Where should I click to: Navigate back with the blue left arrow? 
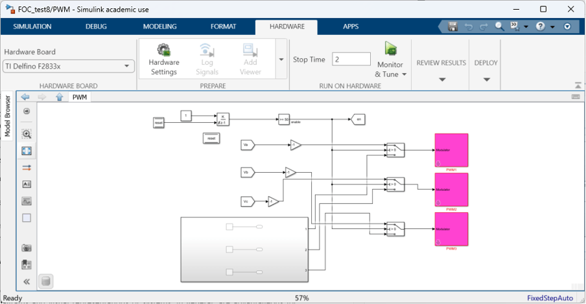tap(25, 97)
